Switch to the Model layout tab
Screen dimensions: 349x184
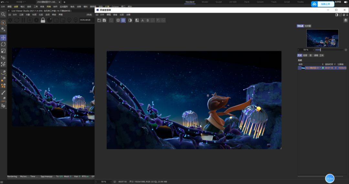point(205,2)
